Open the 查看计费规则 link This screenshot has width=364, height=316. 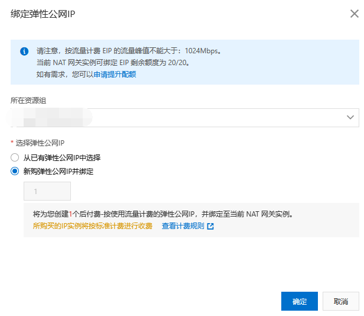pyautogui.click(x=183, y=226)
